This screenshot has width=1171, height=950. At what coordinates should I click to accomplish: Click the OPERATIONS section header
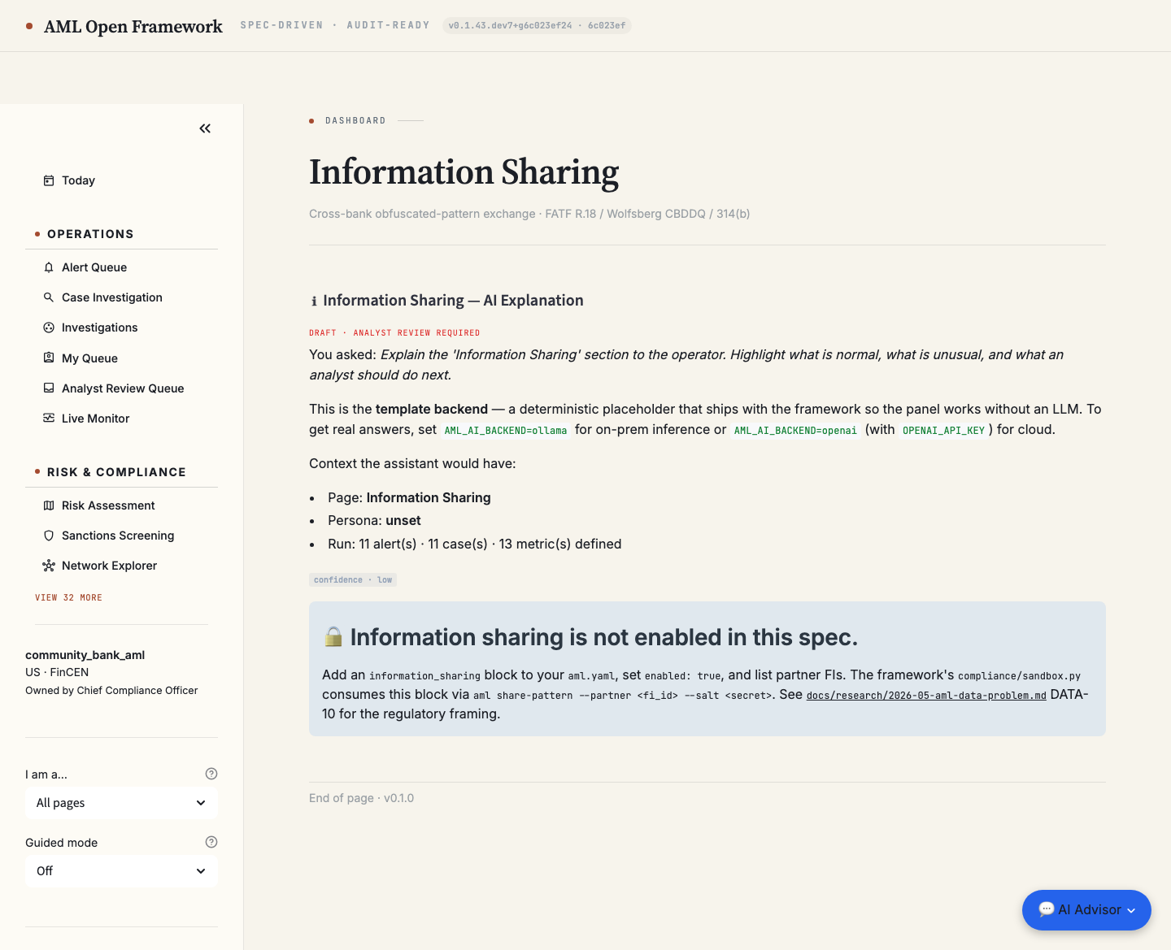tap(90, 234)
